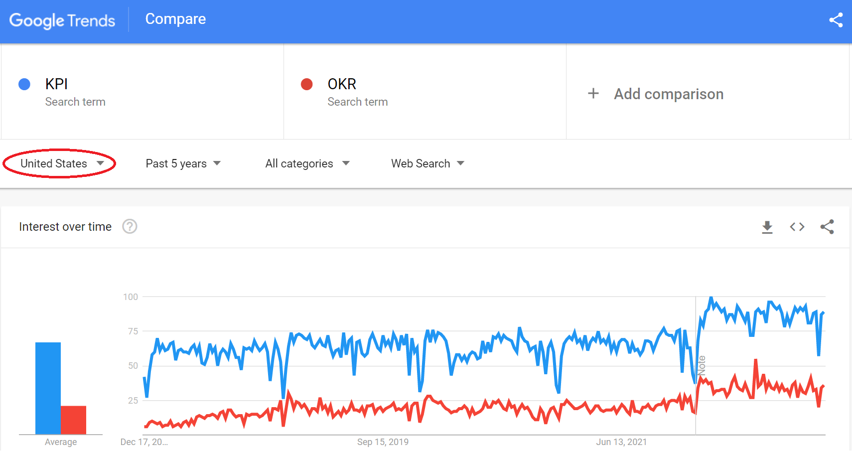
Task: Click the plus icon to add comparison
Action: 593,94
